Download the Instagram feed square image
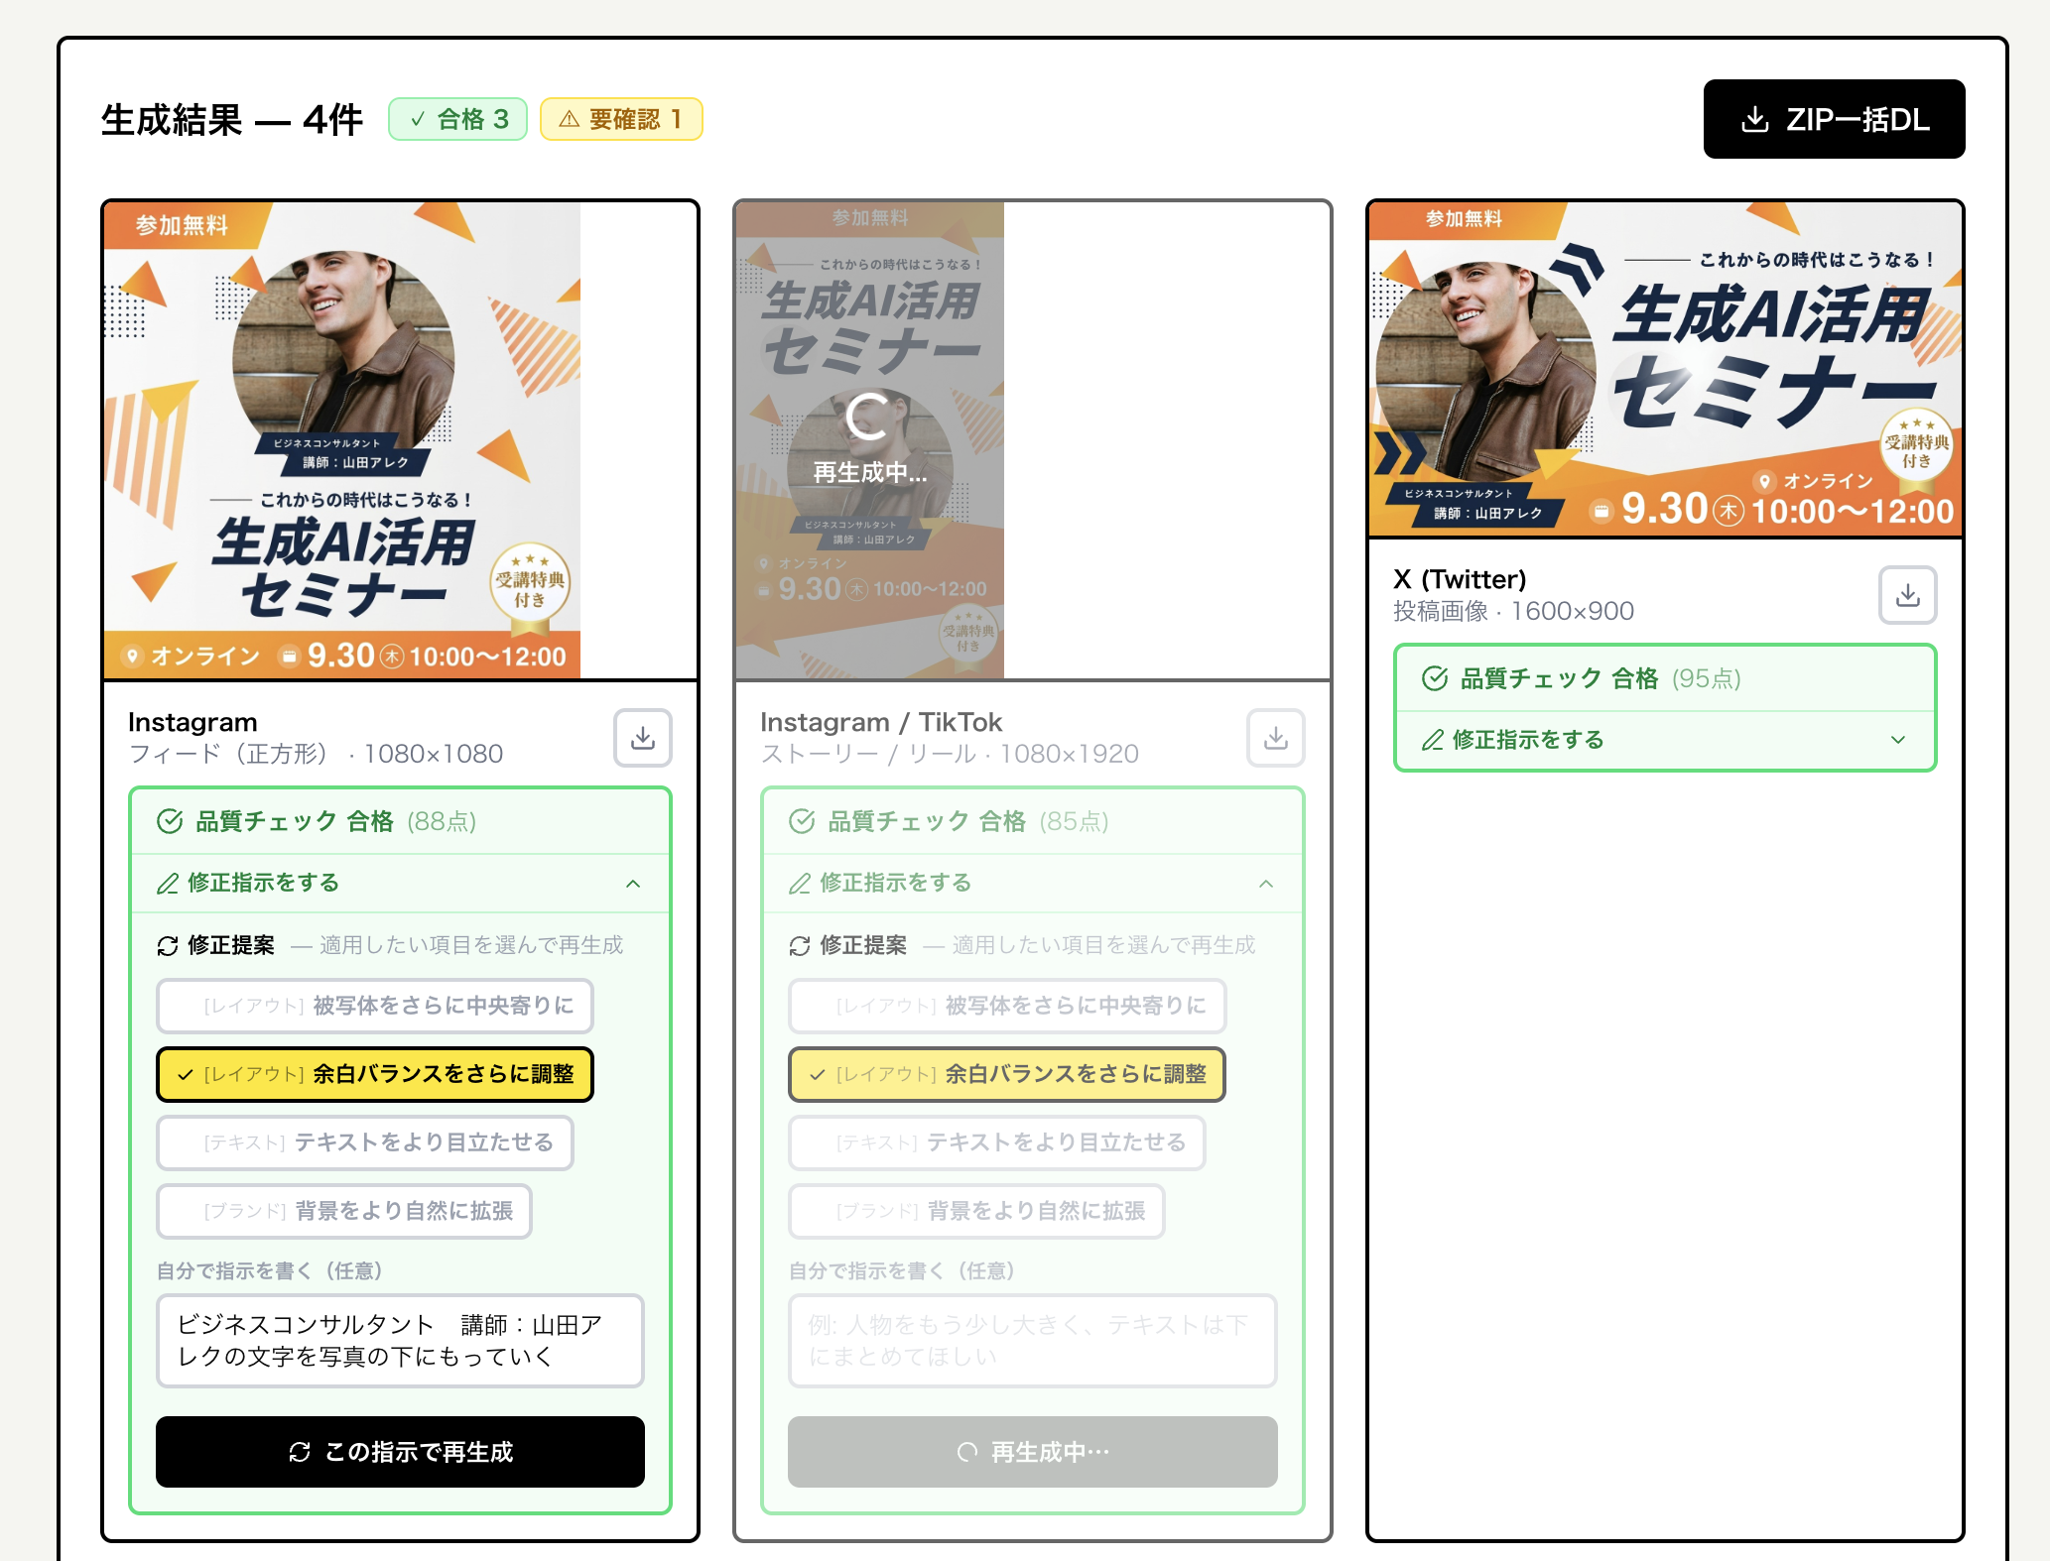This screenshot has width=2050, height=1561. 642,738
